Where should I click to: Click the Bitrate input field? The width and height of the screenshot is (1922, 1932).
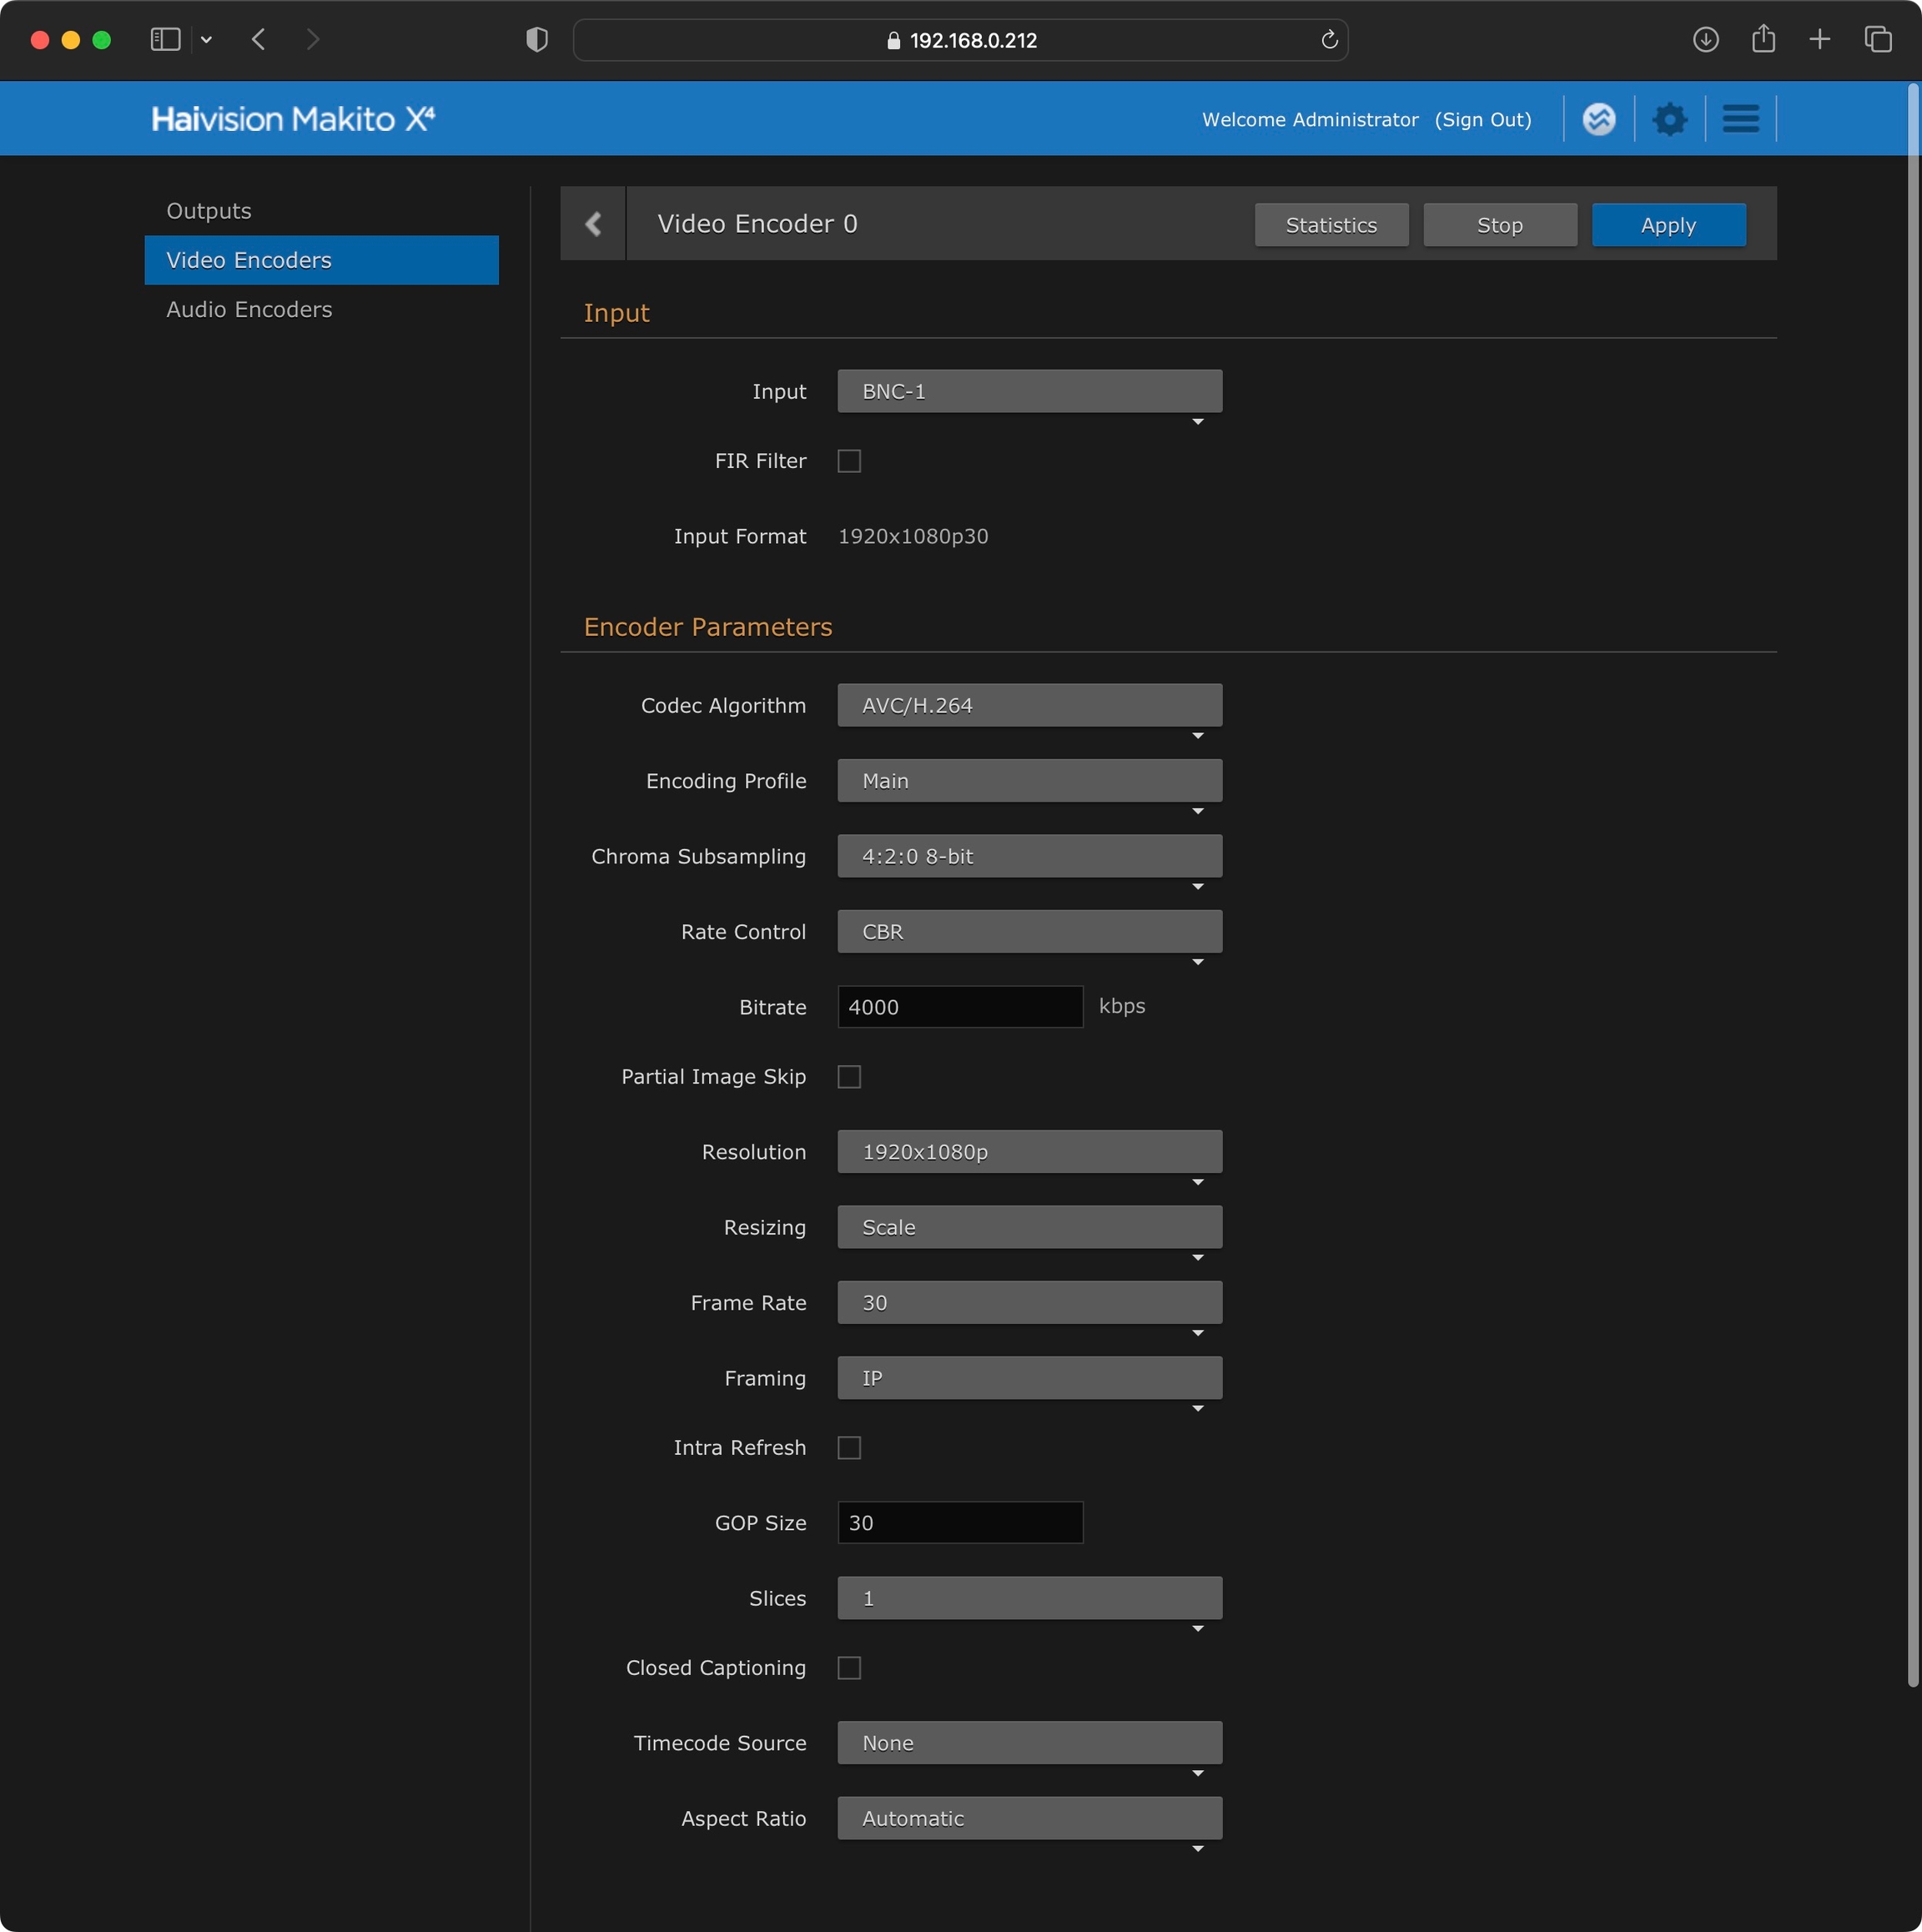[x=959, y=1007]
